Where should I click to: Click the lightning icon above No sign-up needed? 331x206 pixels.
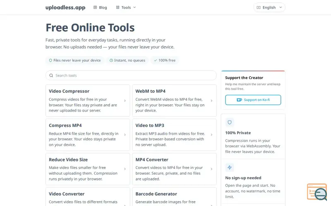[x=230, y=168]
